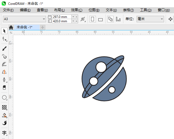
Task: Select the Pick (arrow) tool
Action: 4,31
